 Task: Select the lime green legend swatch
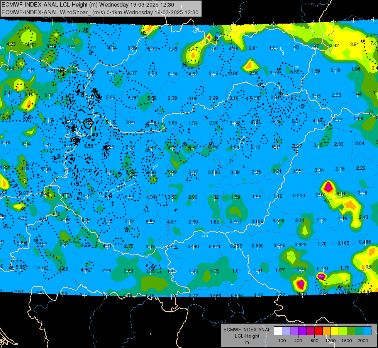click(x=343, y=331)
